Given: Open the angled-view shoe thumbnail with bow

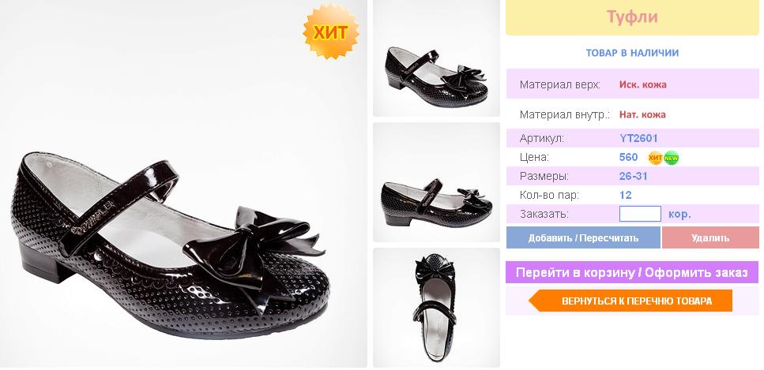Looking at the screenshot, I should click(436, 58).
